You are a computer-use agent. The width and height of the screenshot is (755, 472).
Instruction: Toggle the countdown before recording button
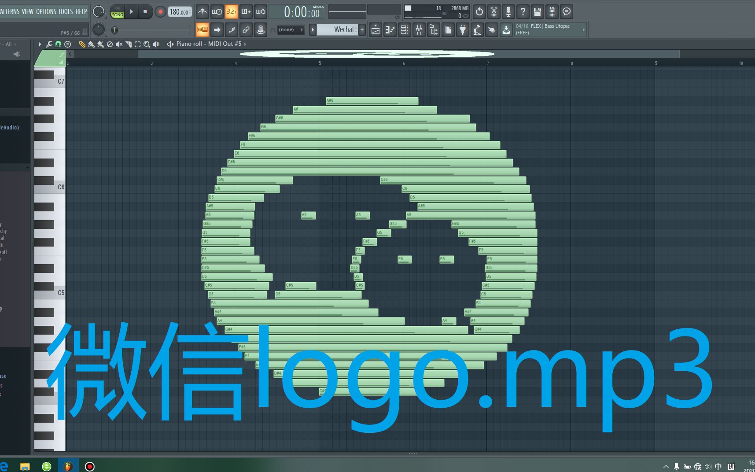point(231,12)
